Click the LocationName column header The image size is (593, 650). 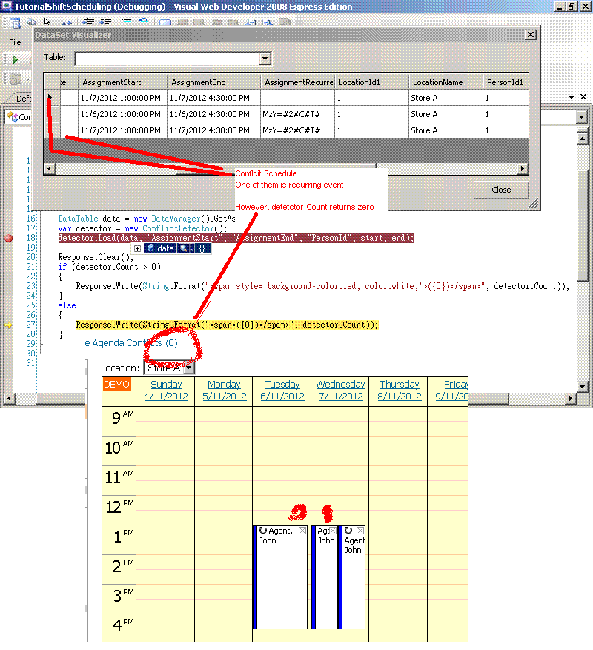(445, 82)
